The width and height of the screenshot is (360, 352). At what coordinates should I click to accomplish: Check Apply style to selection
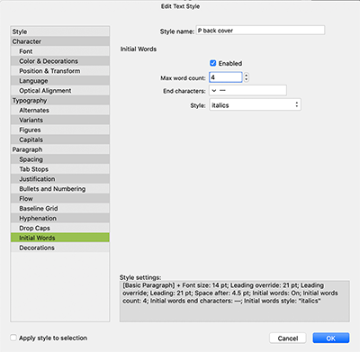[13, 338]
